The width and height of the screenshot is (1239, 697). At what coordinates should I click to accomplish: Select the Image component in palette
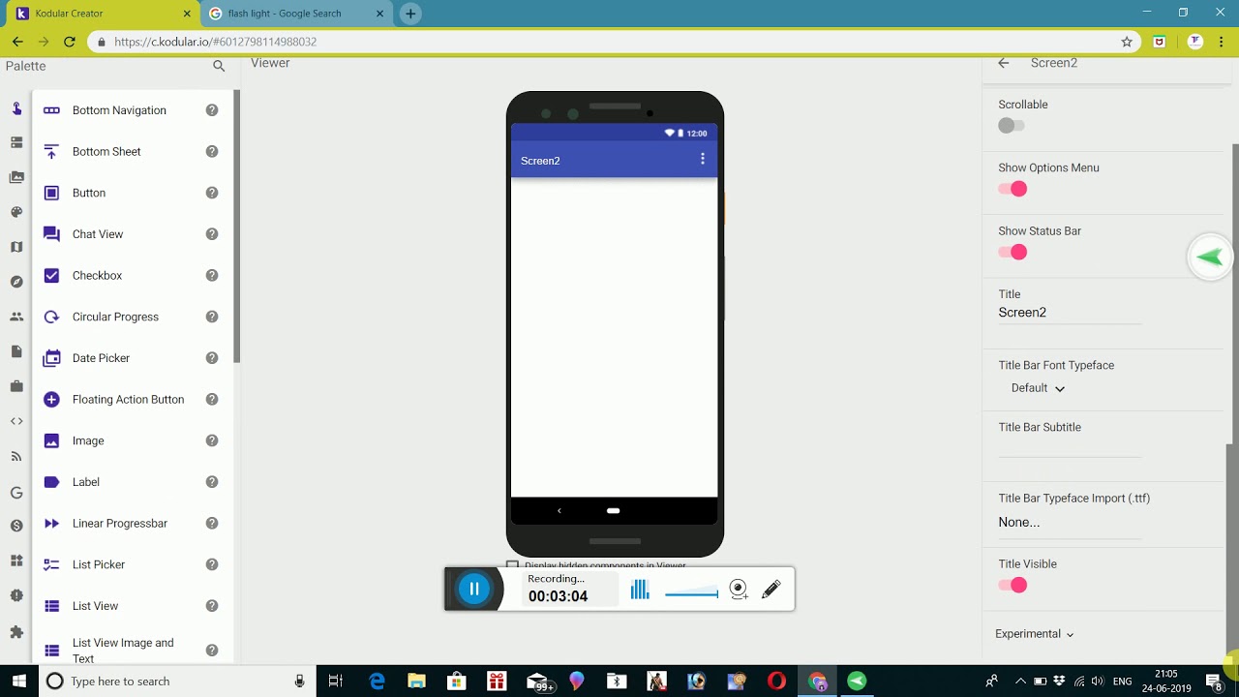point(135,440)
